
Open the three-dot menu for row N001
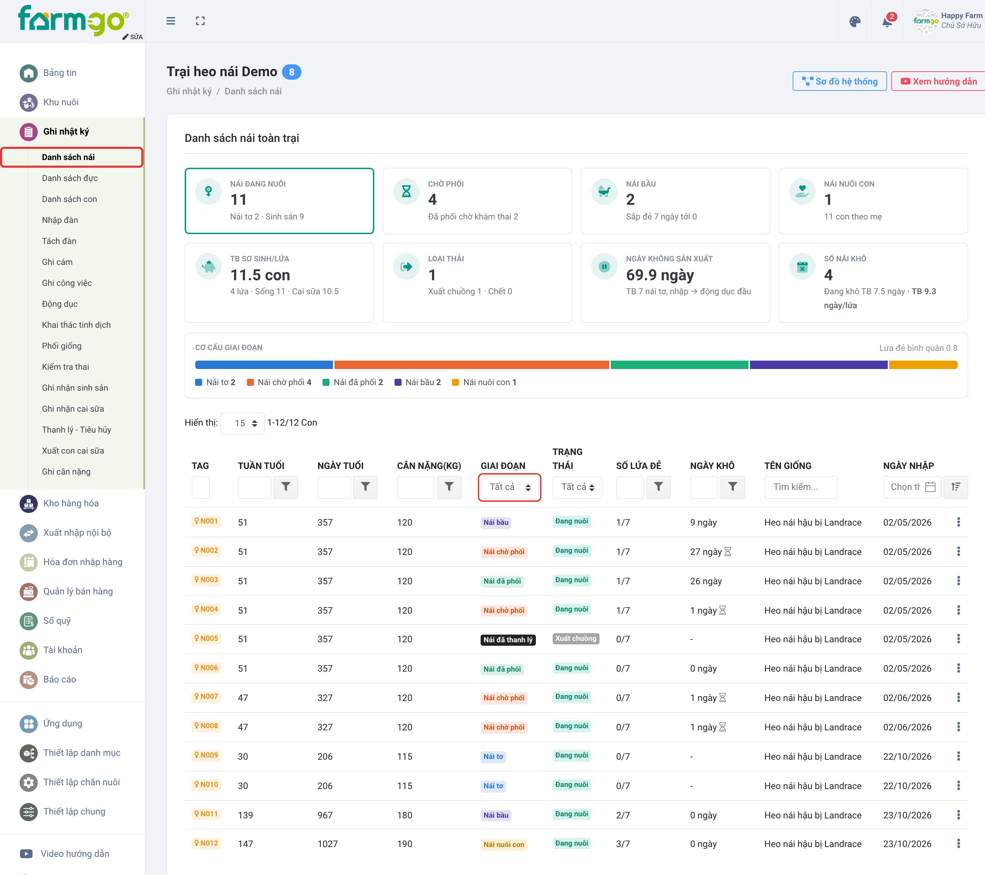click(958, 522)
